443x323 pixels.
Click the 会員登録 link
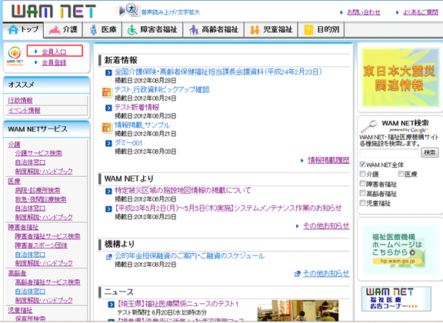pyautogui.click(x=54, y=62)
